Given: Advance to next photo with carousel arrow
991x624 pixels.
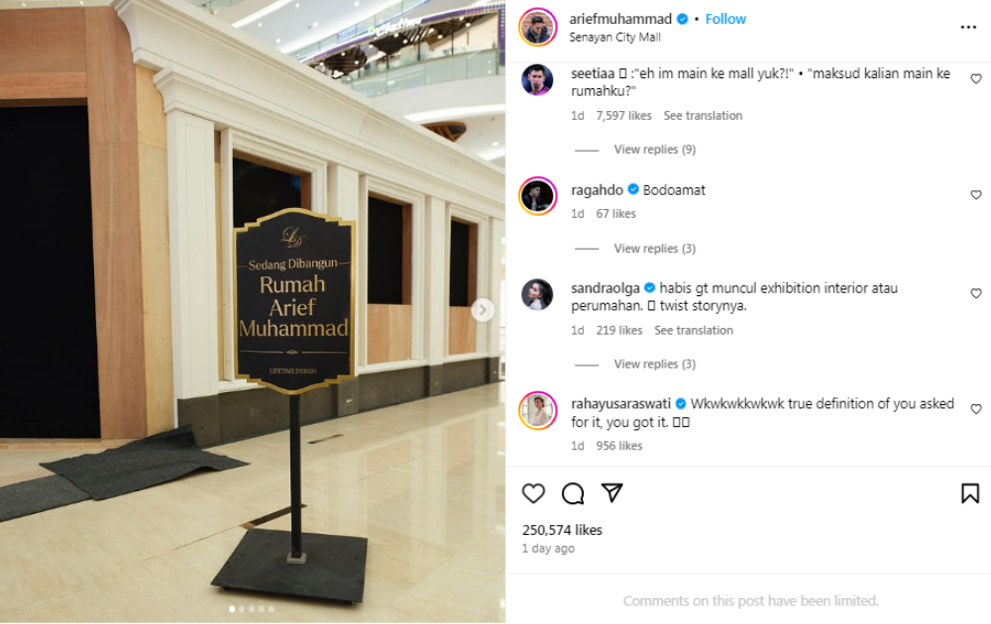Looking at the screenshot, I should click(x=483, y=309).
